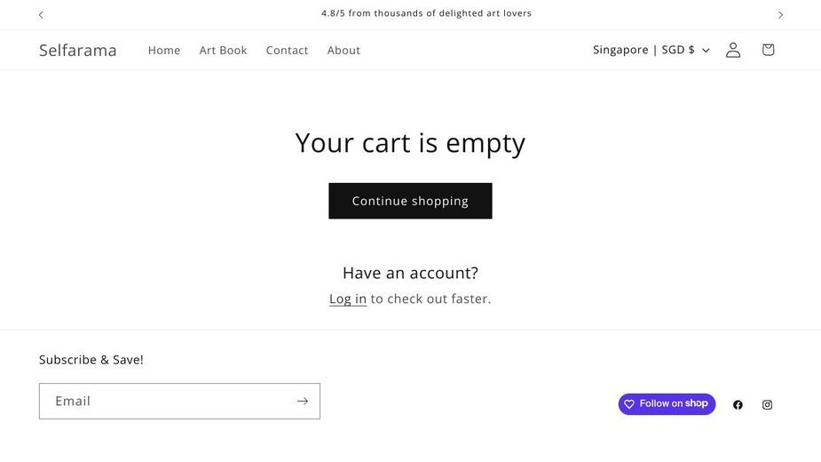Follow the Log in link

[x=348, y=299]
